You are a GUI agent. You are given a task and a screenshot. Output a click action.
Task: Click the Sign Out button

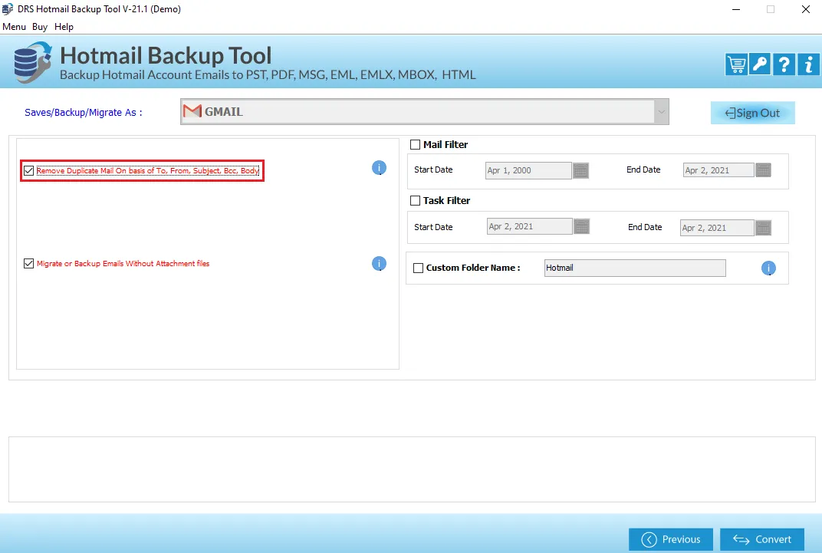[753, 113]
